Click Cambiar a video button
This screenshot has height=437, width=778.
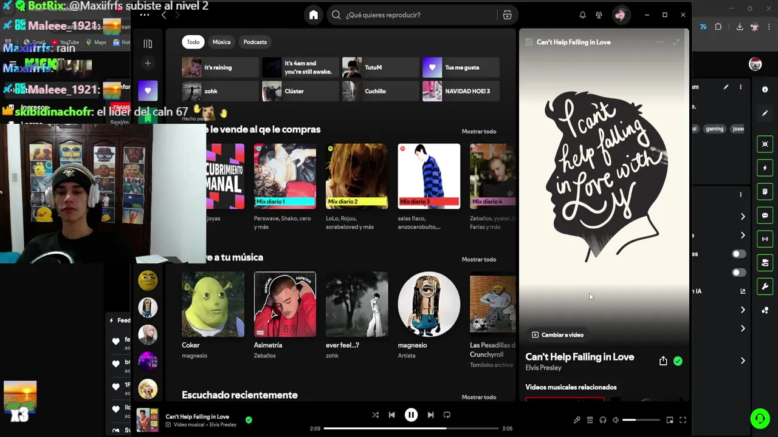click(557, 335)
